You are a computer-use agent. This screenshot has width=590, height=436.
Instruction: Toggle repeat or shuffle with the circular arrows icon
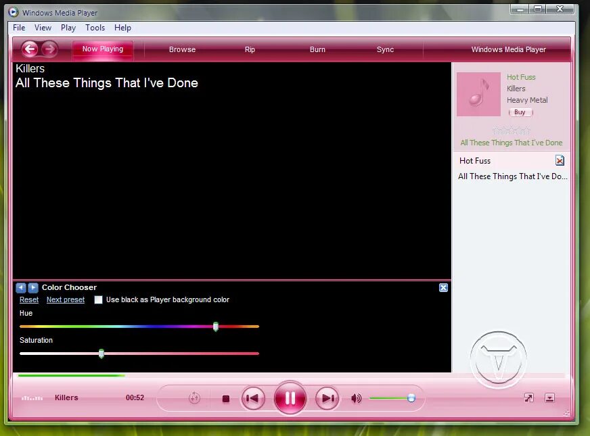point(194,397)
